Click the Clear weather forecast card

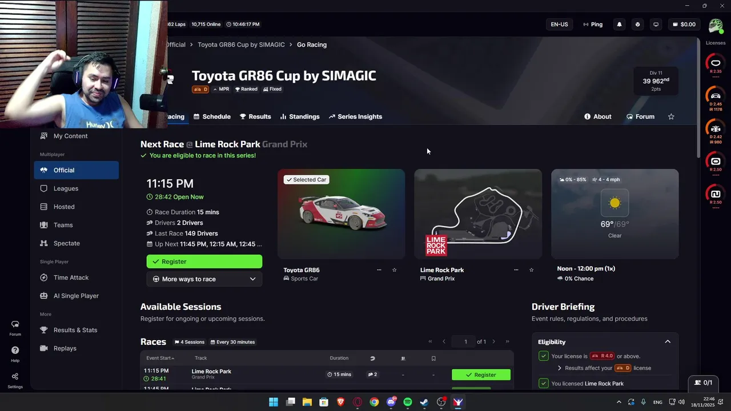point(615,214)
